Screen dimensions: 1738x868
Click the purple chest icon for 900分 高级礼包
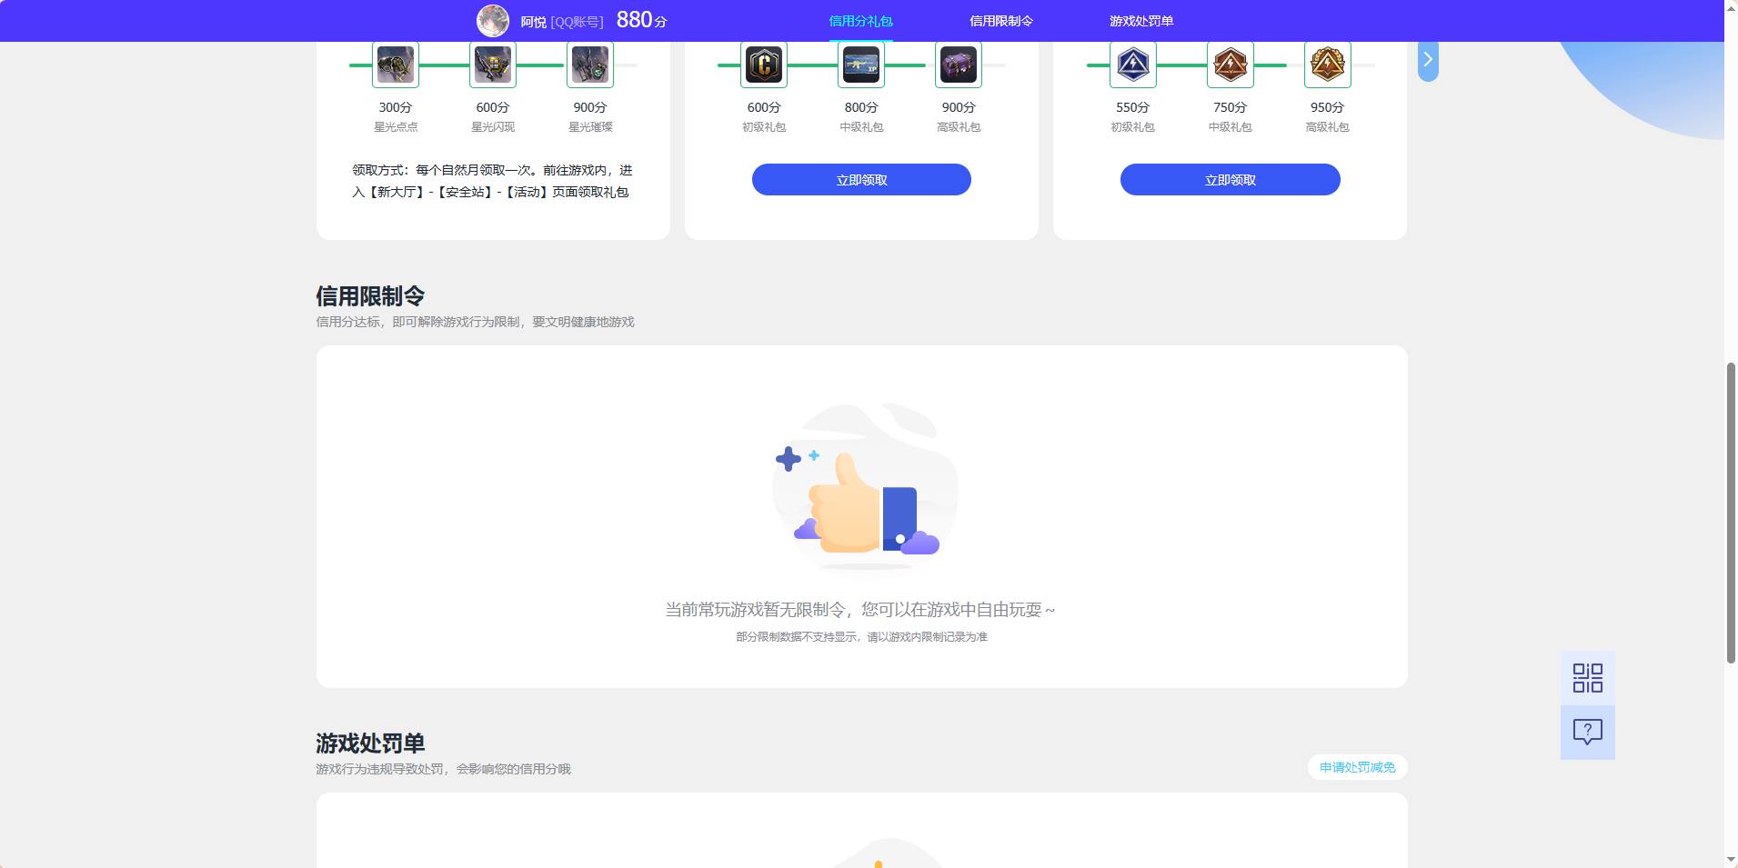click(959, 65)
